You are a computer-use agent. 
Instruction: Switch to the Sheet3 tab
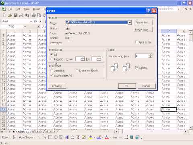pyautogui.click(x=50, y=131)
